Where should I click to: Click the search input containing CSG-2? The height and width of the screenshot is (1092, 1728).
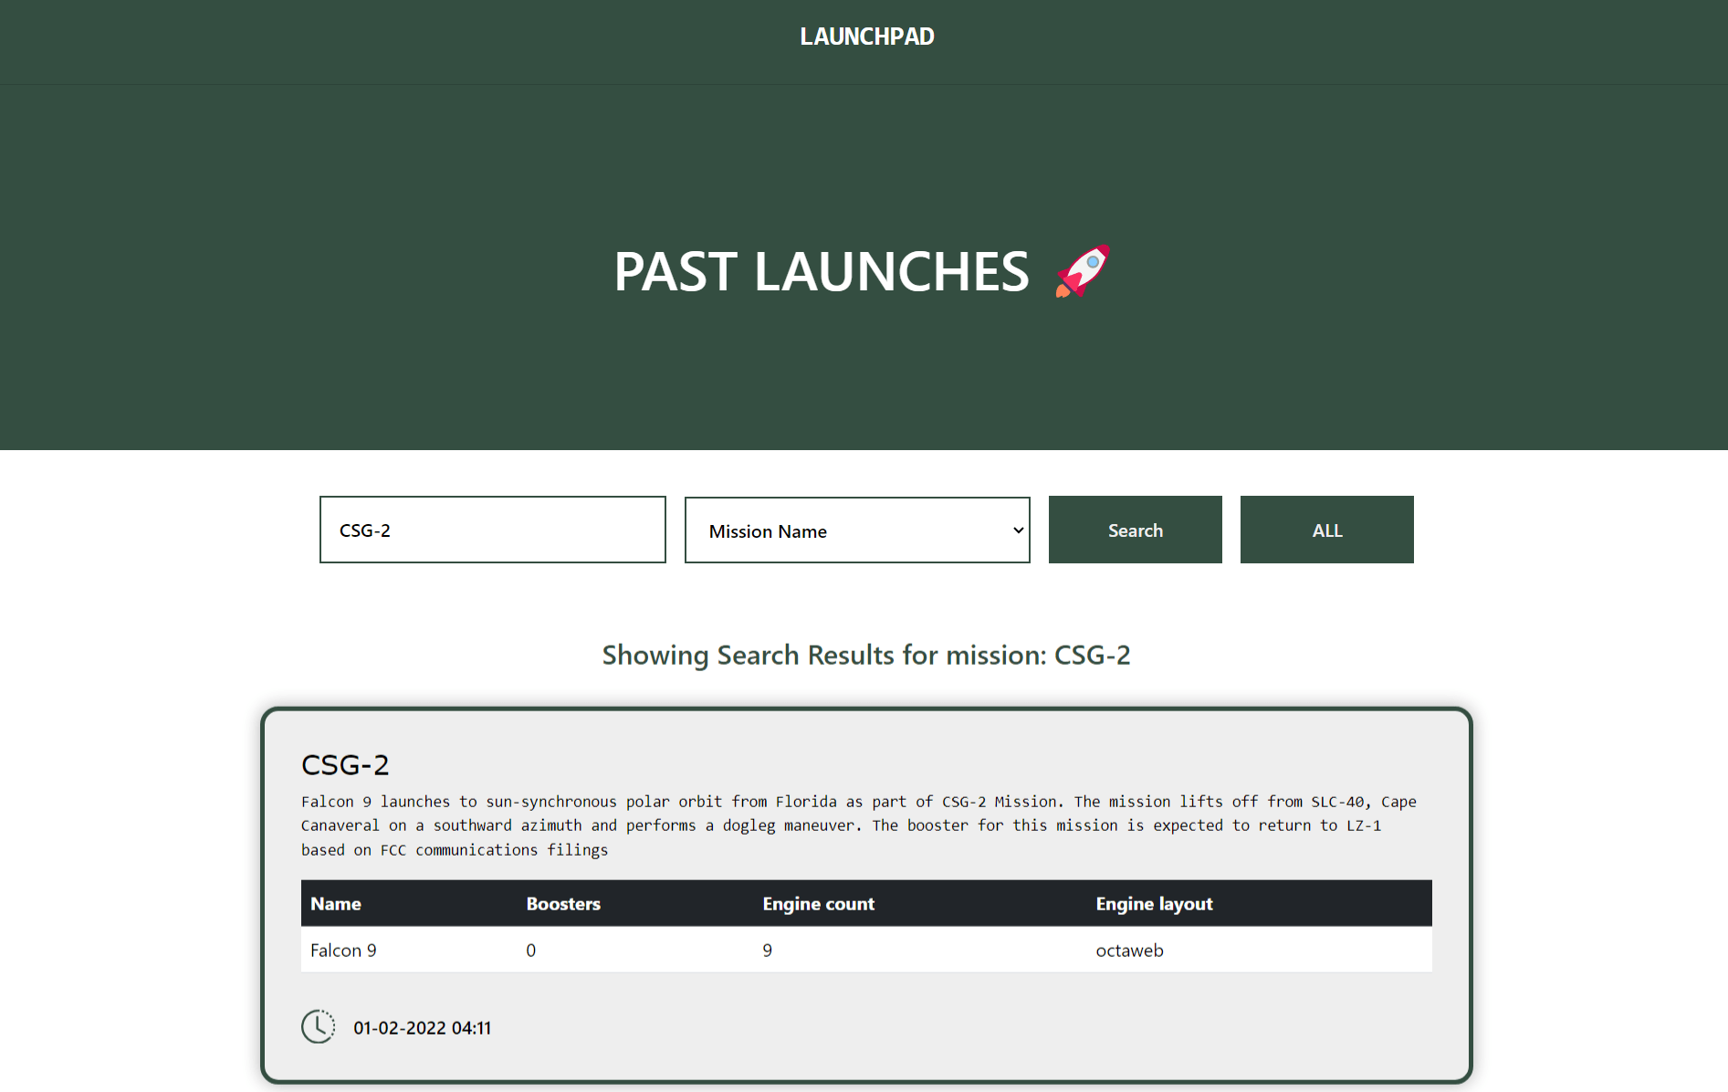pyautogui.click(x=493, y=530)
